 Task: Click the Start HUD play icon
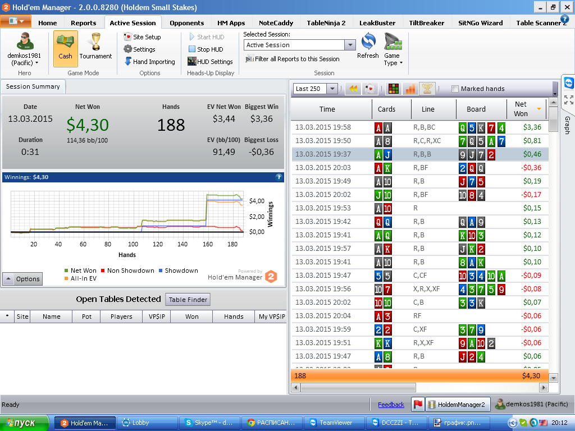(192, 36)
